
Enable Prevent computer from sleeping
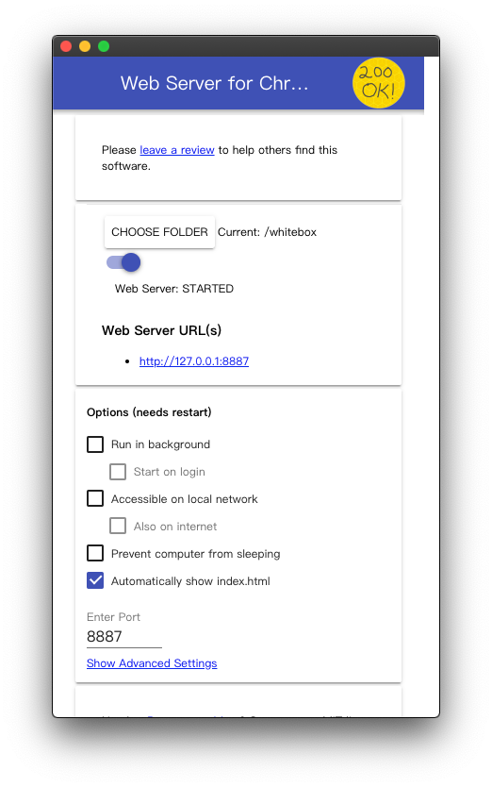click(x=95, y=553)
